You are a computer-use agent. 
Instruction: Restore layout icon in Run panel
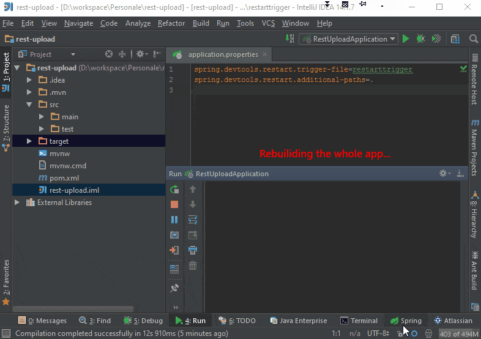(x=174, y=269)
